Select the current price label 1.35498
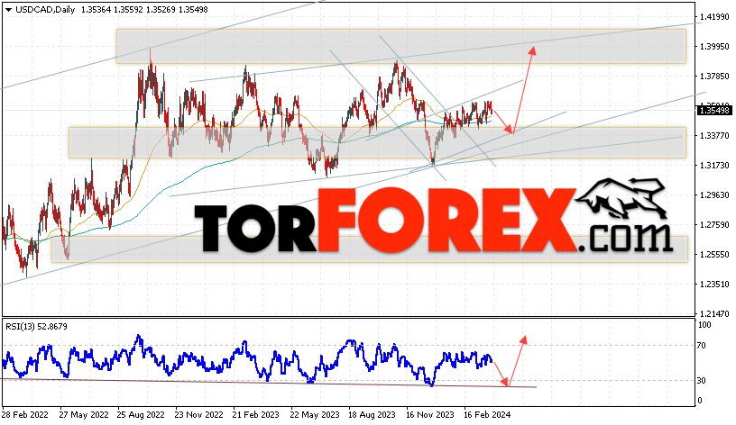 tap(714, 110)
